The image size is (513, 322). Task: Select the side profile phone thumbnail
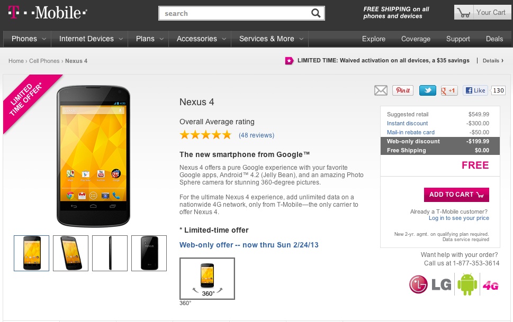pos(110,253)
